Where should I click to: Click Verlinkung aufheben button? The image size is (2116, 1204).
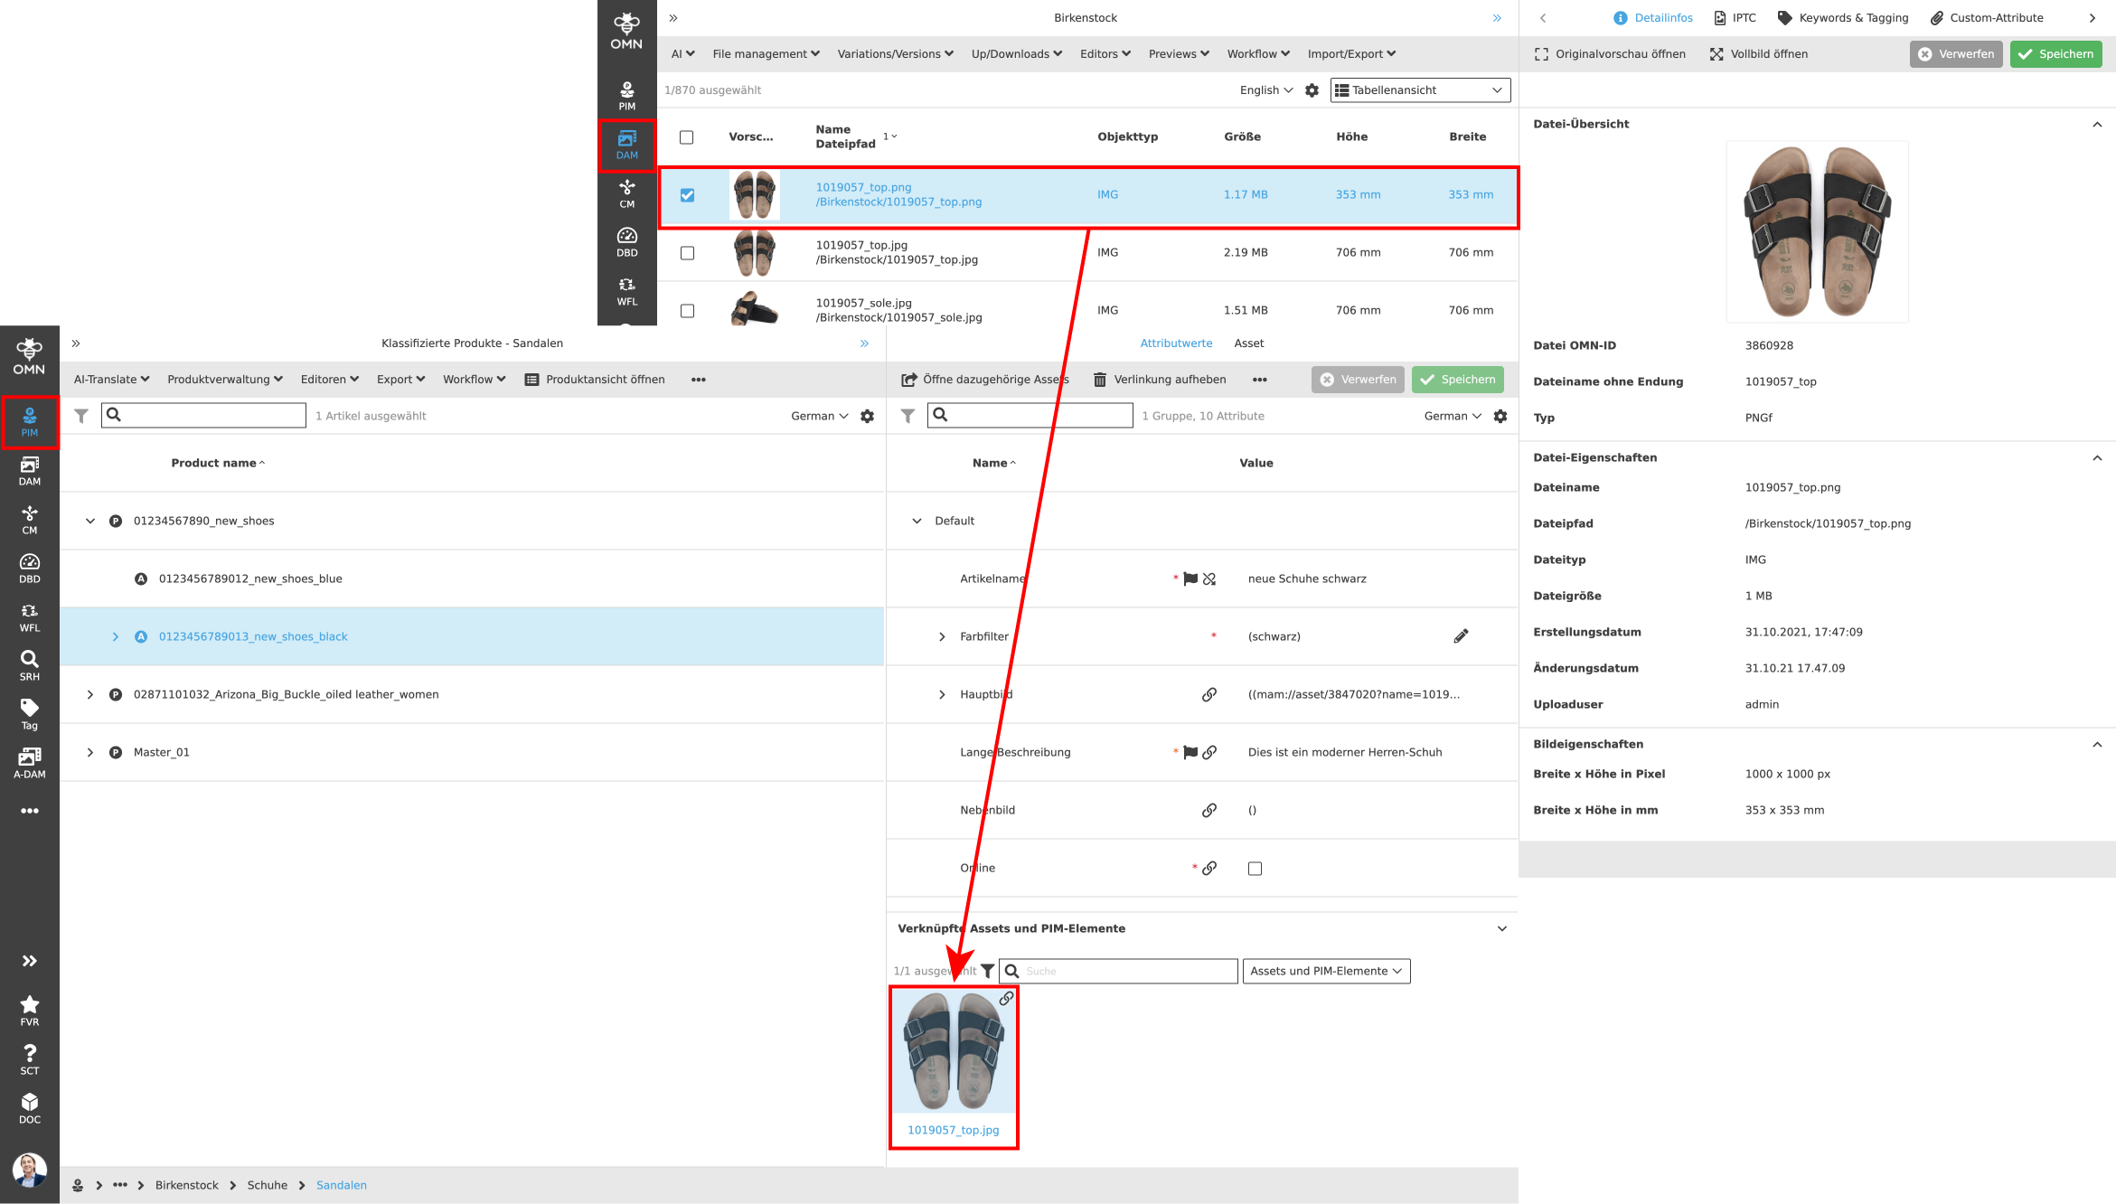point(1159,380)
